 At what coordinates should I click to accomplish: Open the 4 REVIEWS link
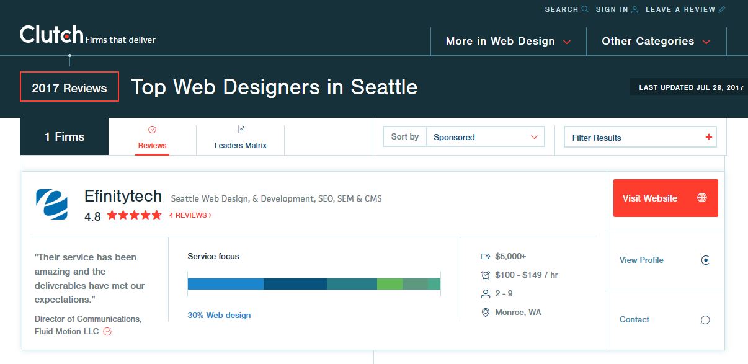pos(190,215)
